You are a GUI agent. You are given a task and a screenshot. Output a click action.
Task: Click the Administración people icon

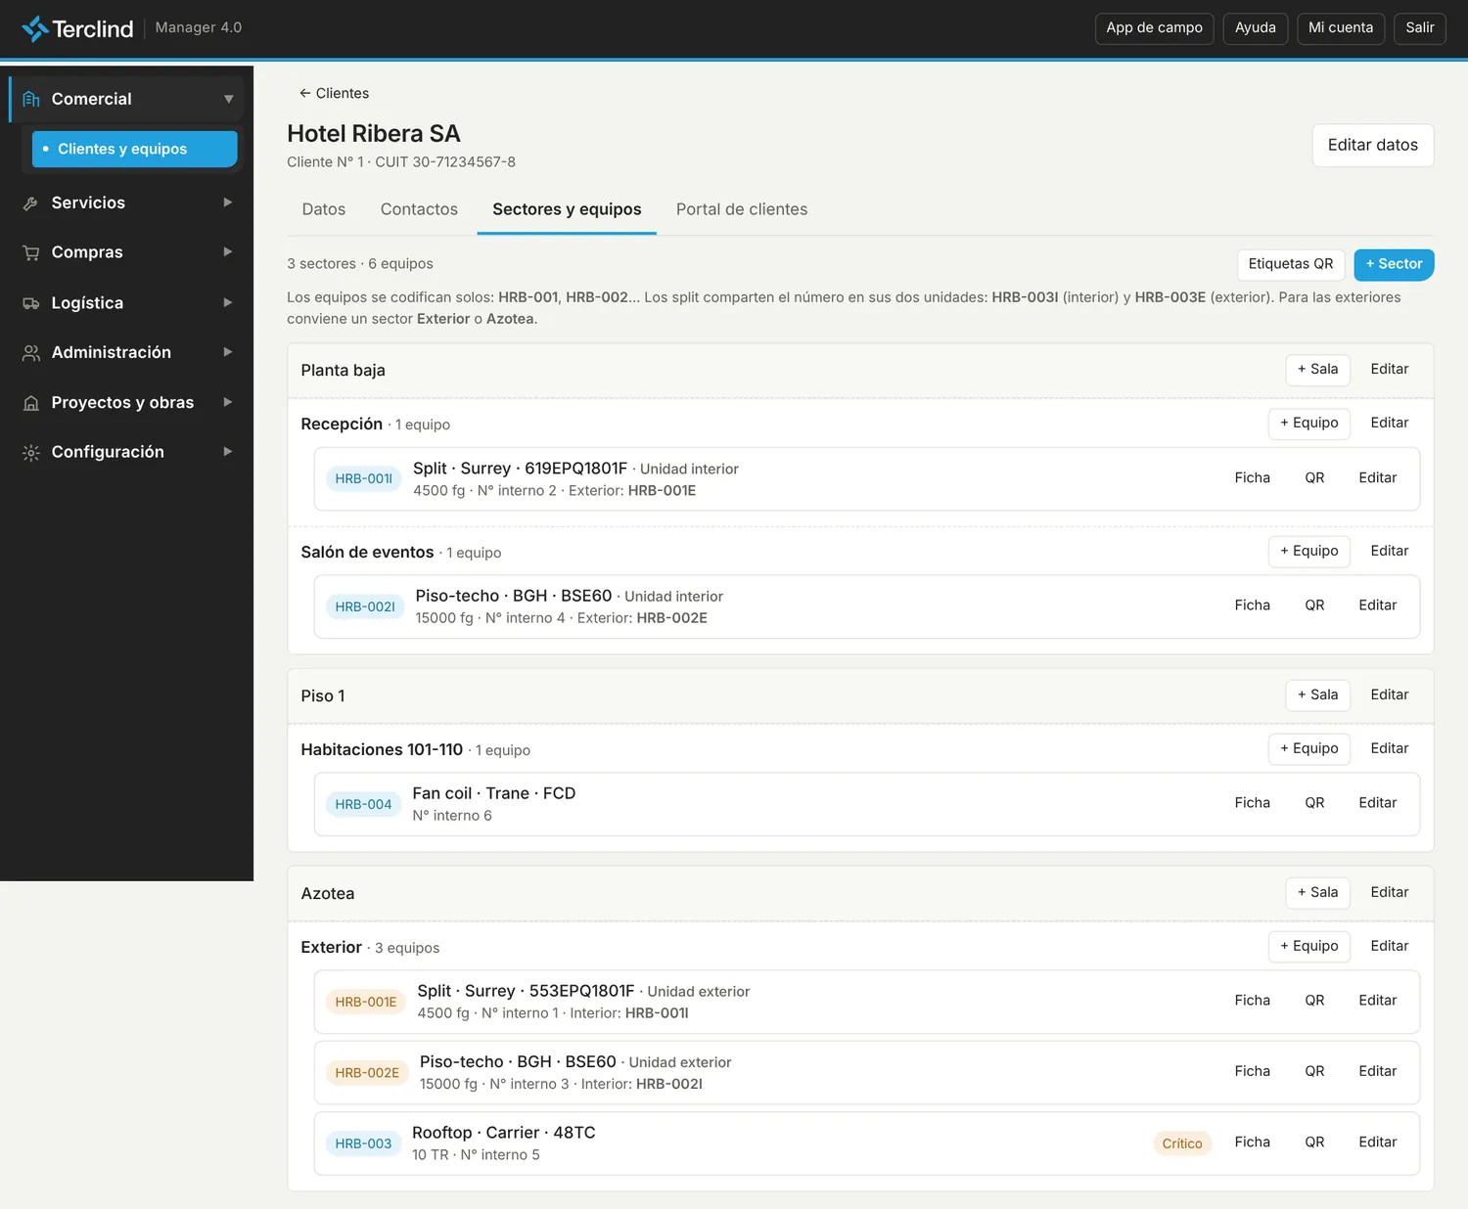point(31,352)
